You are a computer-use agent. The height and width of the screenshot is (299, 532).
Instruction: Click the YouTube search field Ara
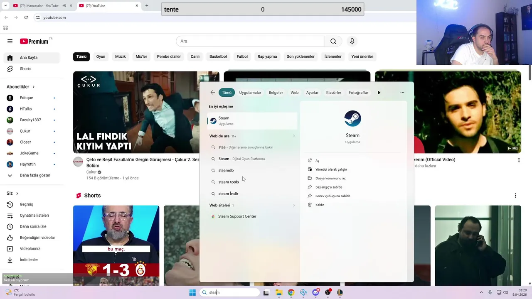250,41
